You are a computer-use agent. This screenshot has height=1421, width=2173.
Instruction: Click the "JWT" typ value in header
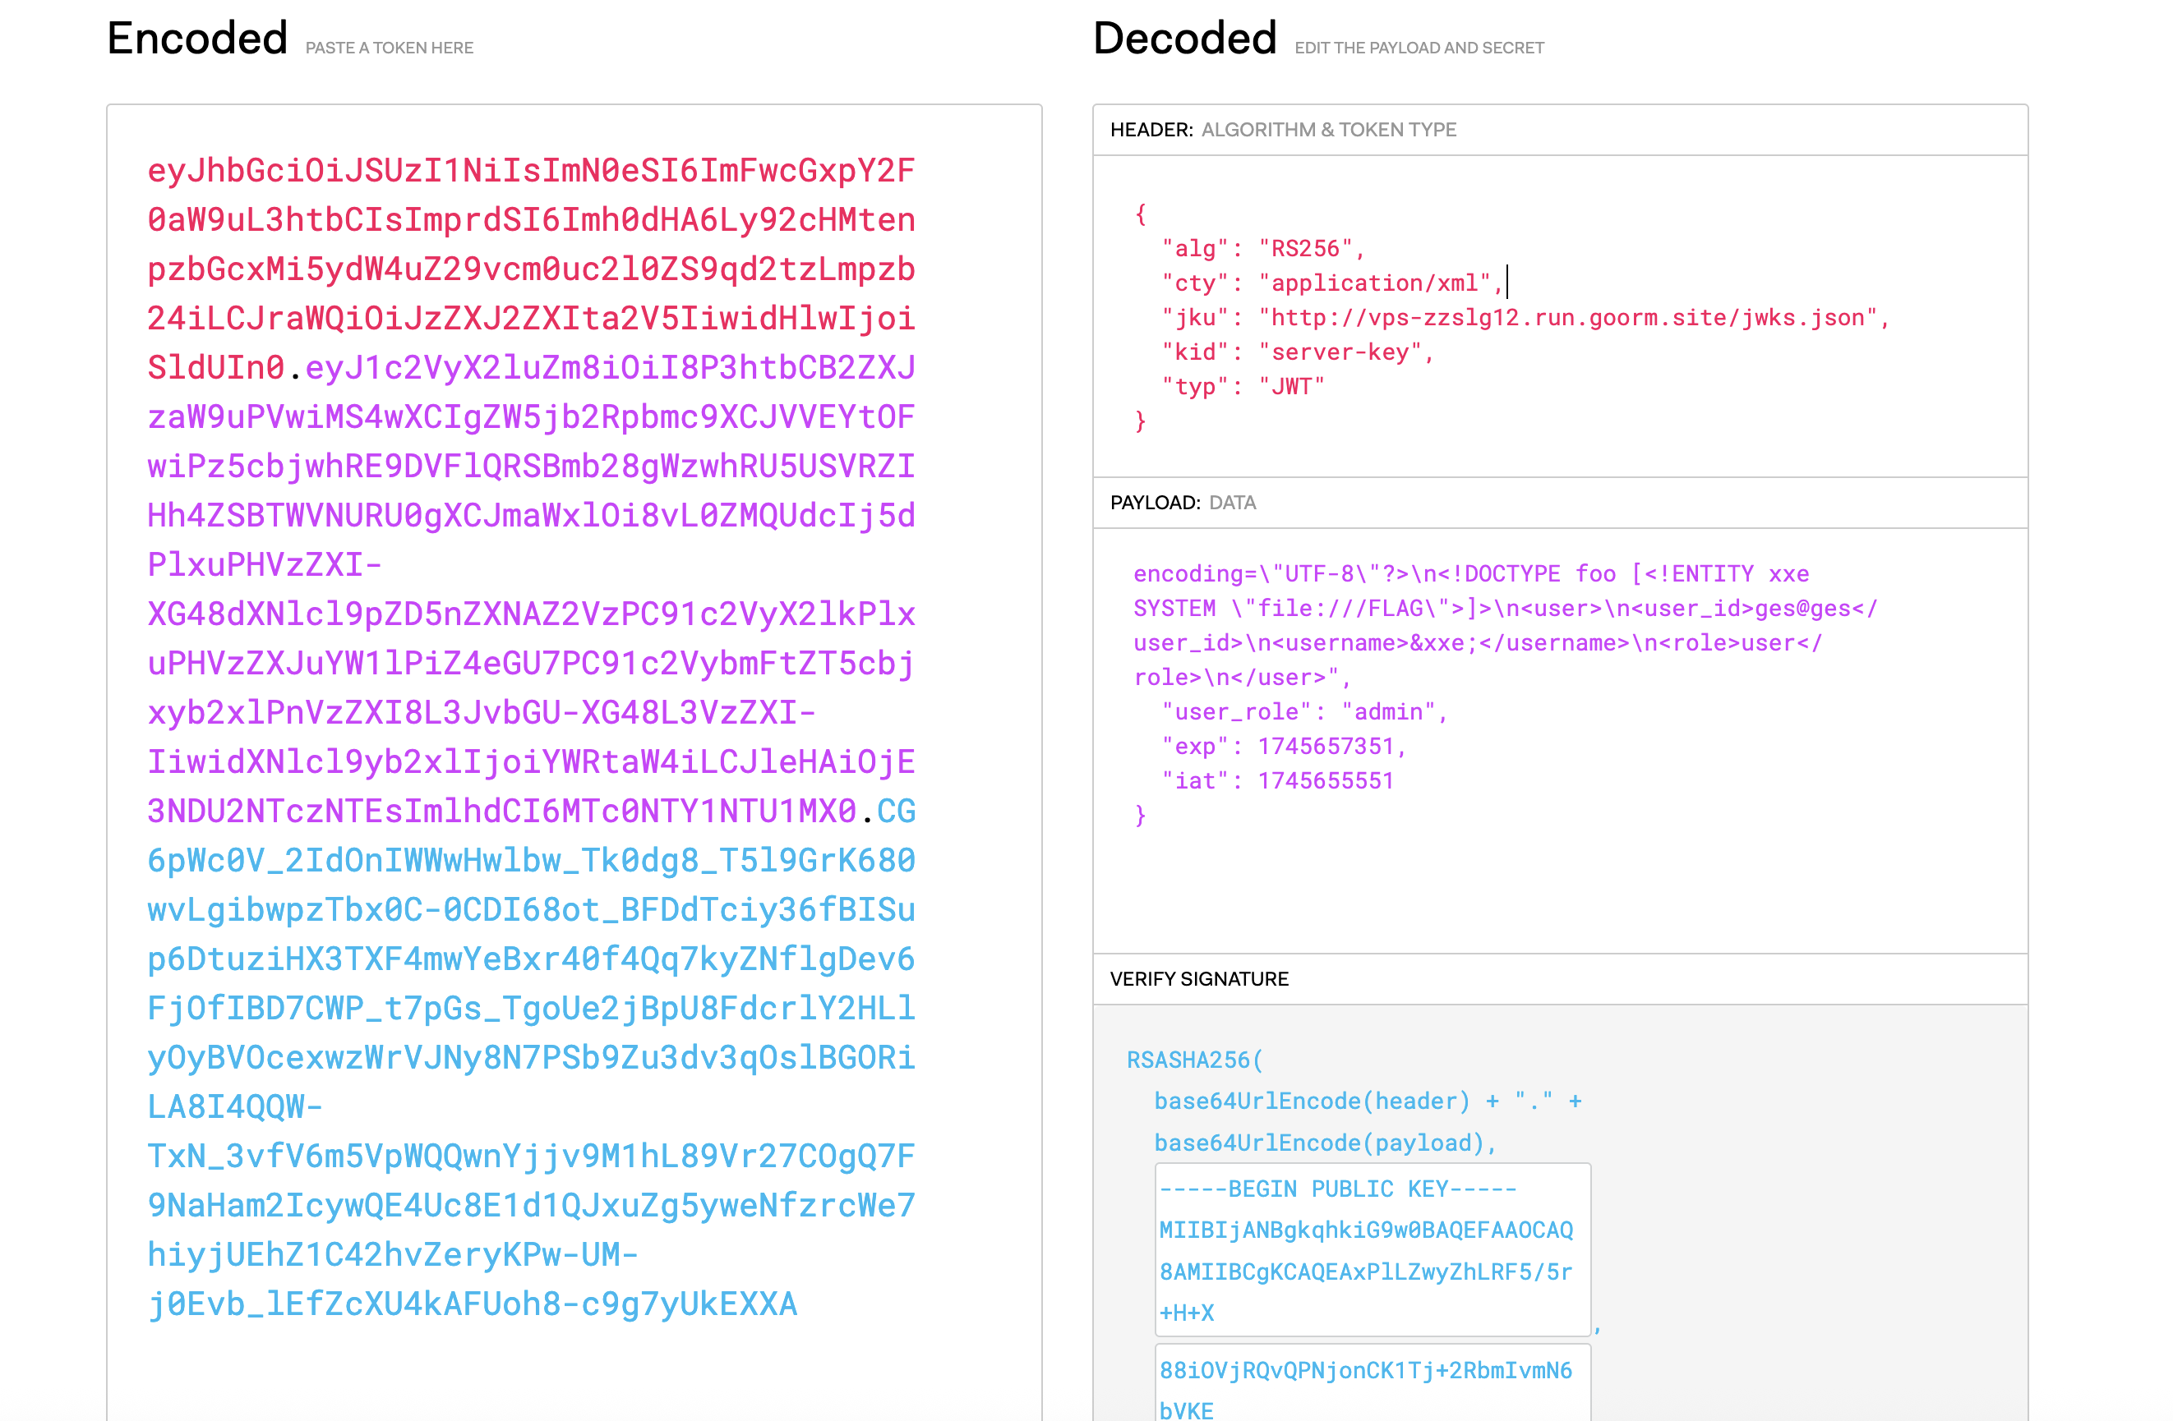point(1290,387)
